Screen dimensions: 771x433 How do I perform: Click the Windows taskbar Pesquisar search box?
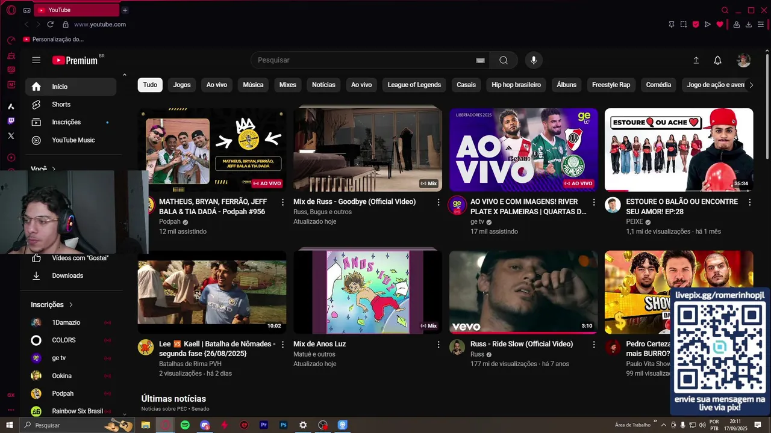click(x=78, y=425)
